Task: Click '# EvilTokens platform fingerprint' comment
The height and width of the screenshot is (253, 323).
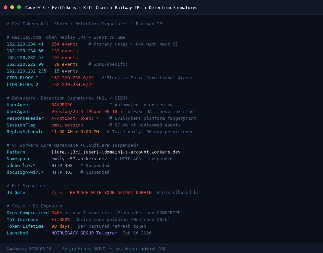Action: 153,118
